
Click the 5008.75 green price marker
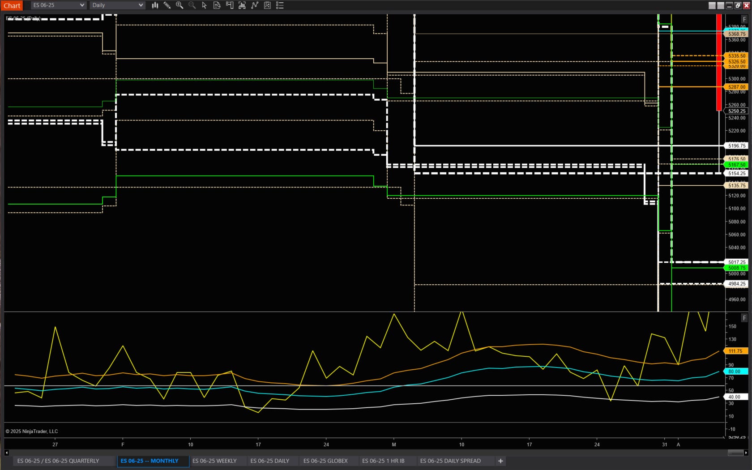pos(736,268)
